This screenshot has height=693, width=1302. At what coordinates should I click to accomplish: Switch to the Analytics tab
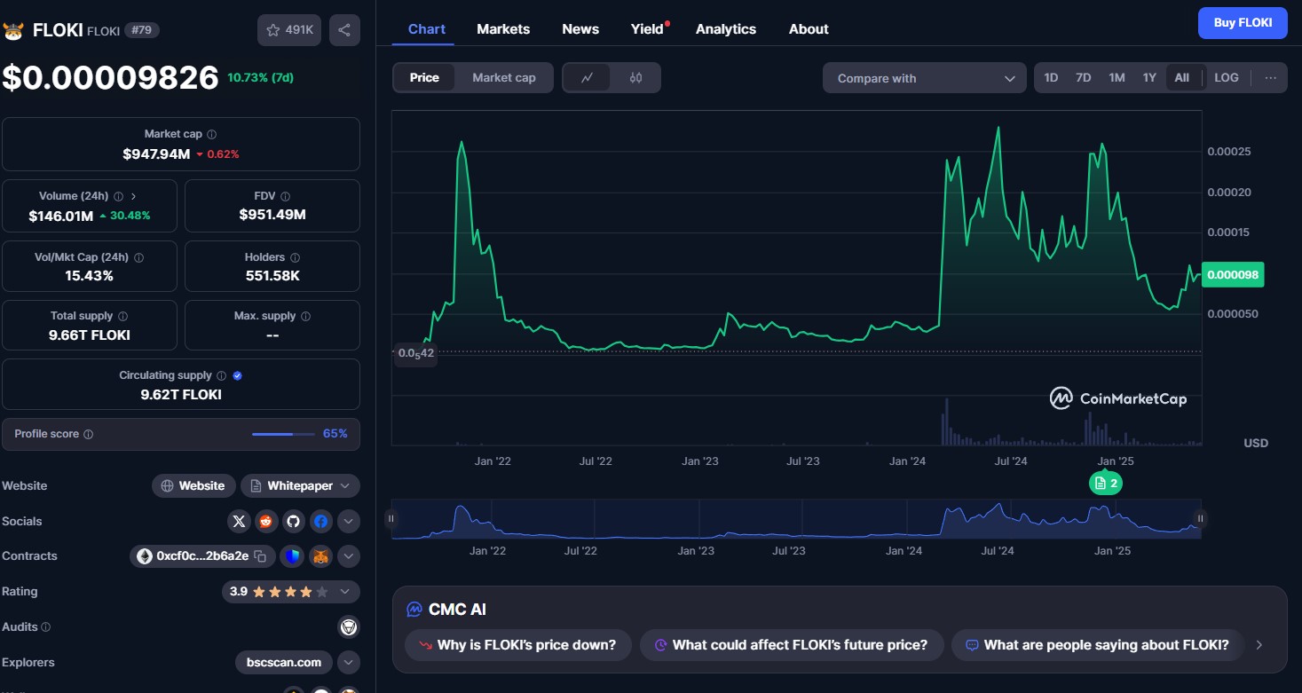(726, 29)
